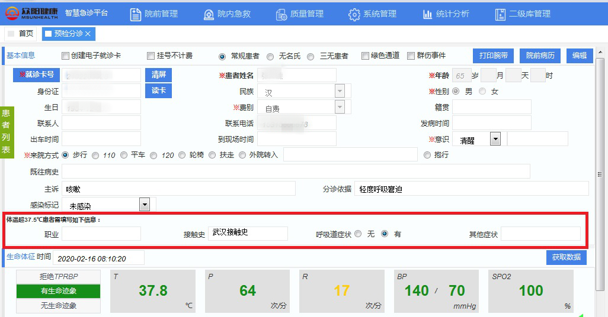Click 获取数据 button
The image size is (608, 317).
[567, 257]
